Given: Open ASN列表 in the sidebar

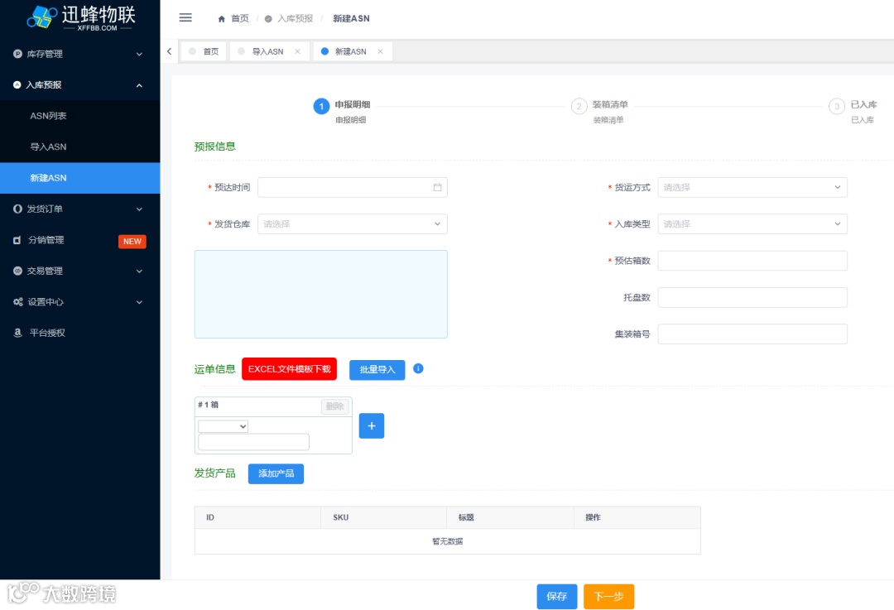Looking at the screenshot, I should click(79, 116).
